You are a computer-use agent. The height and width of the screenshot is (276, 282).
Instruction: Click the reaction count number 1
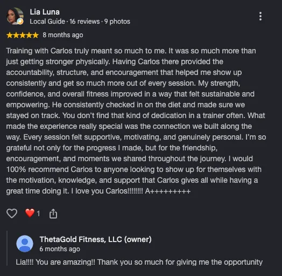[38, 213]
